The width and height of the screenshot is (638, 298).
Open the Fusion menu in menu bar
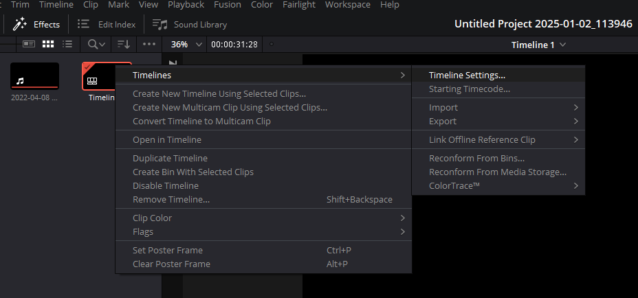coord(227,5)
